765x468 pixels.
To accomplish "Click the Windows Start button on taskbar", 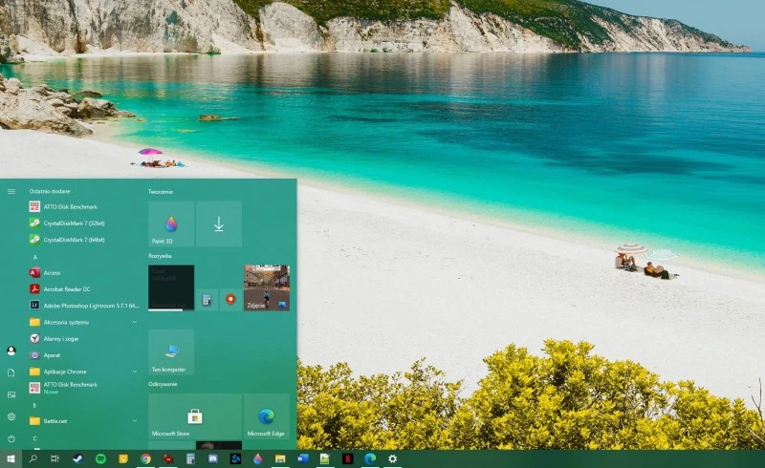I will point(11,458).
